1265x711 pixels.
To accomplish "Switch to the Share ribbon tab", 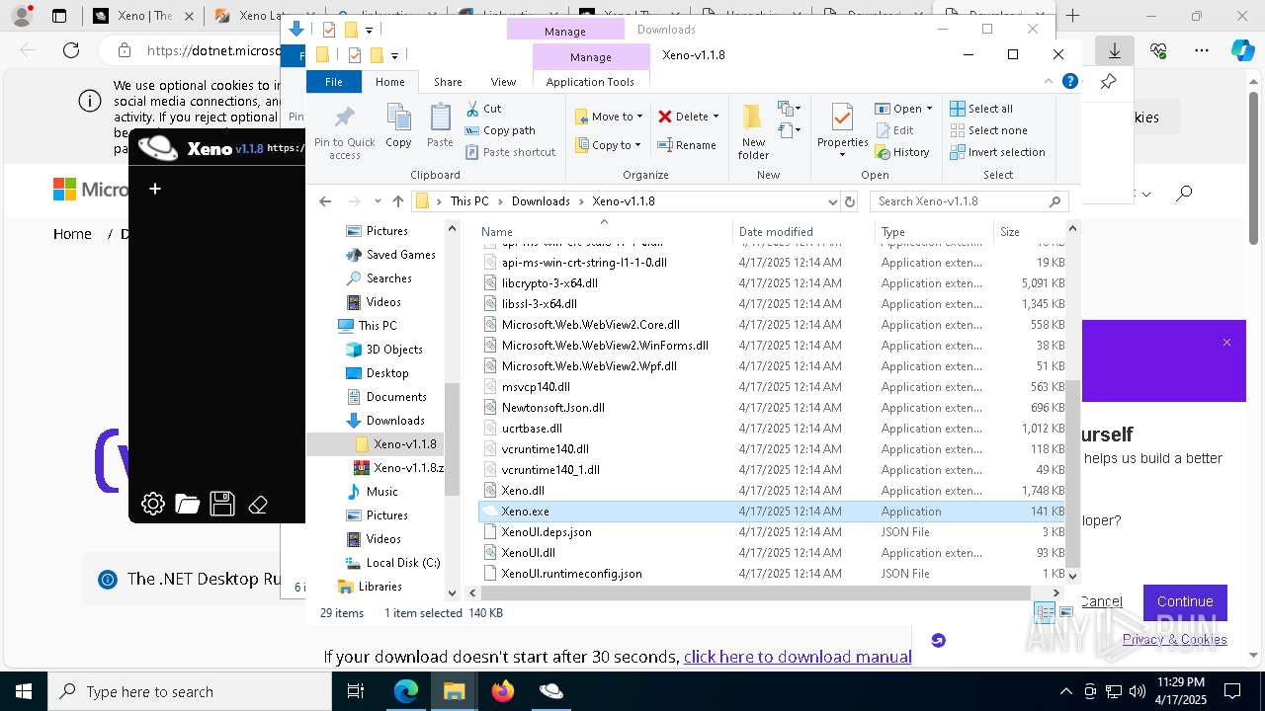I will click(448, 82).
